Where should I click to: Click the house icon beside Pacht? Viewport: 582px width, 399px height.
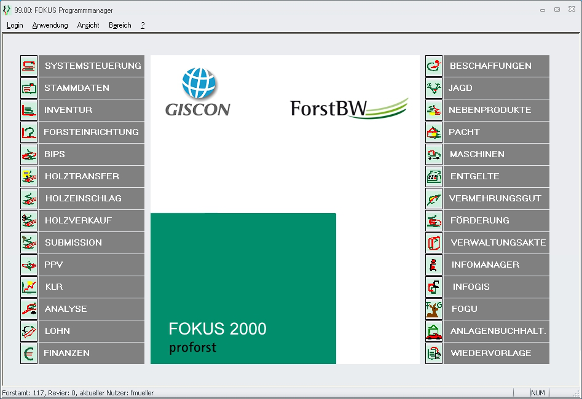[x=434, y=132]
